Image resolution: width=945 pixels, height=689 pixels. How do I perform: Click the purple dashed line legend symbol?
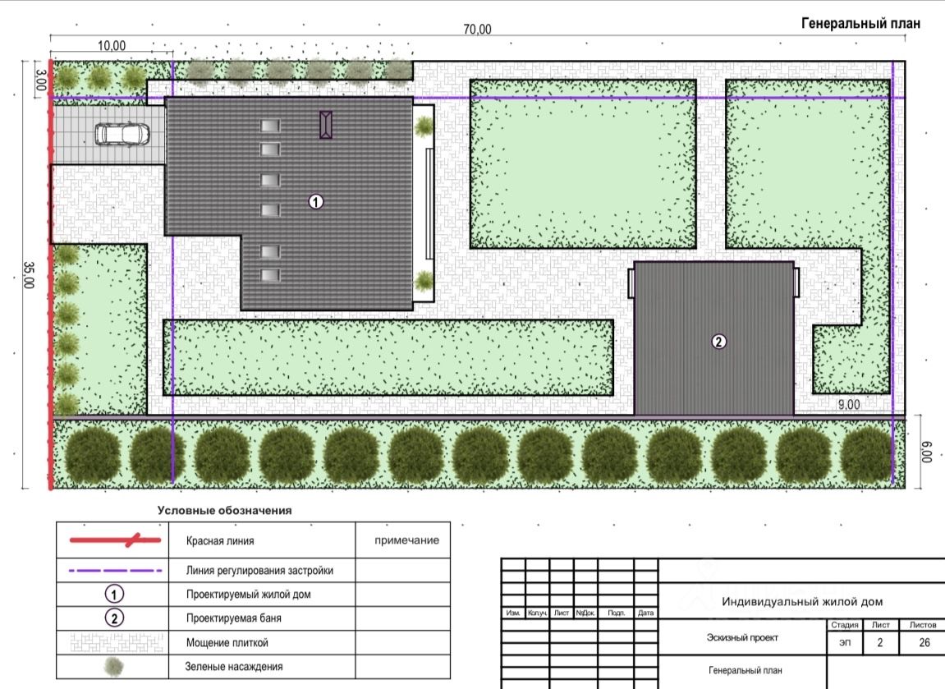[x=115, y=570]
